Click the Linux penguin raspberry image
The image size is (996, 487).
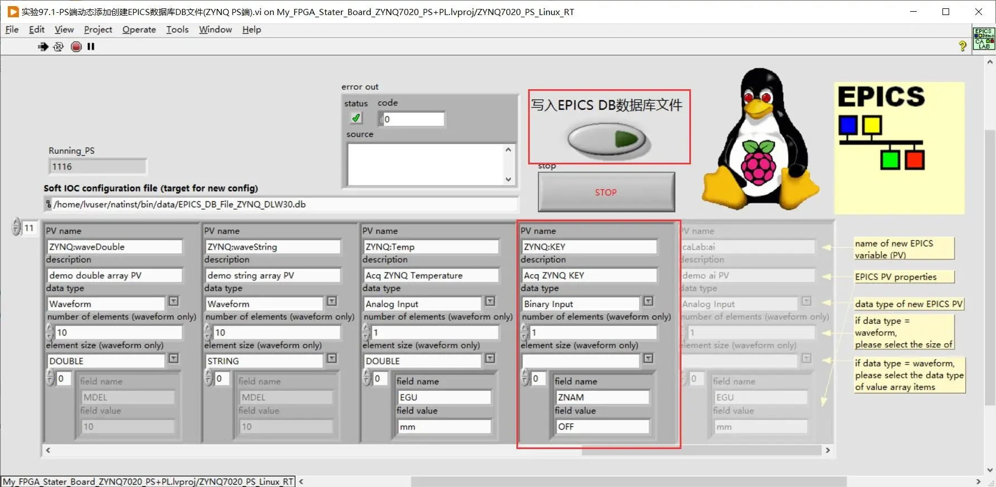pos(760,140)
